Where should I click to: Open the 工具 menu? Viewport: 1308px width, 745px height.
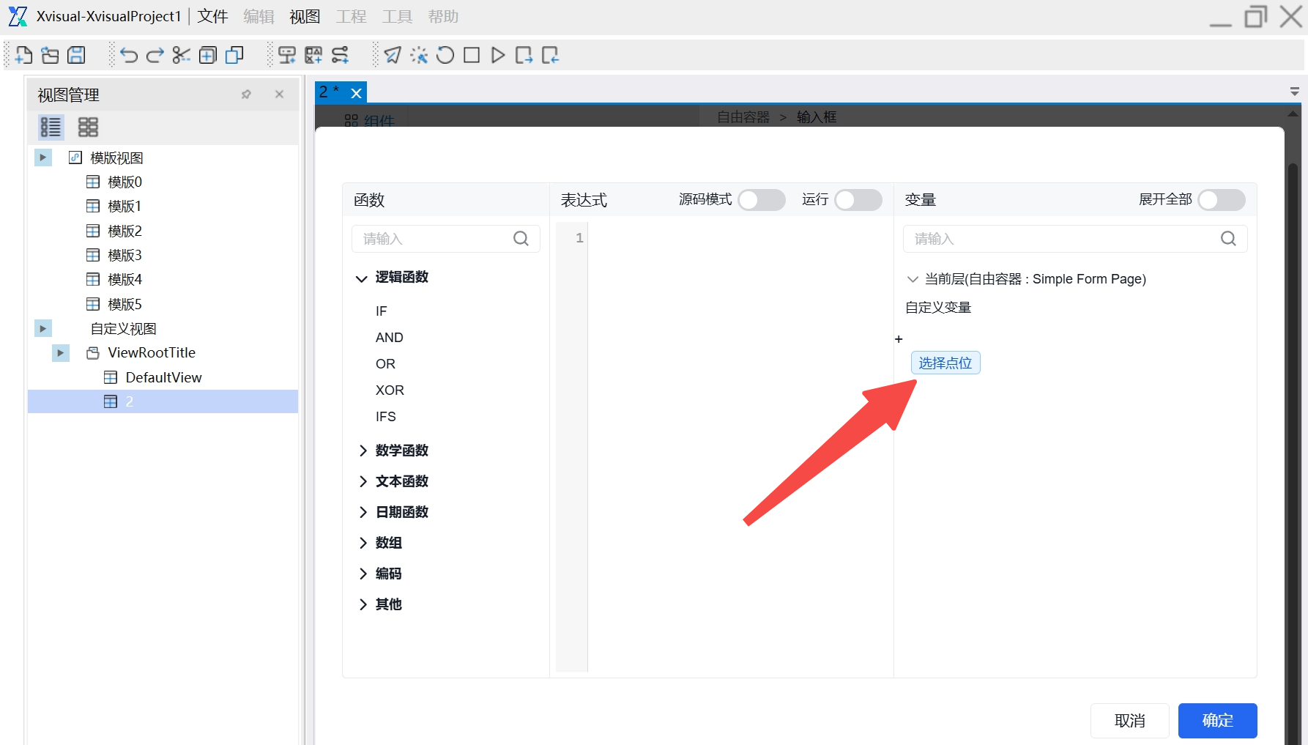pos(397,16)
